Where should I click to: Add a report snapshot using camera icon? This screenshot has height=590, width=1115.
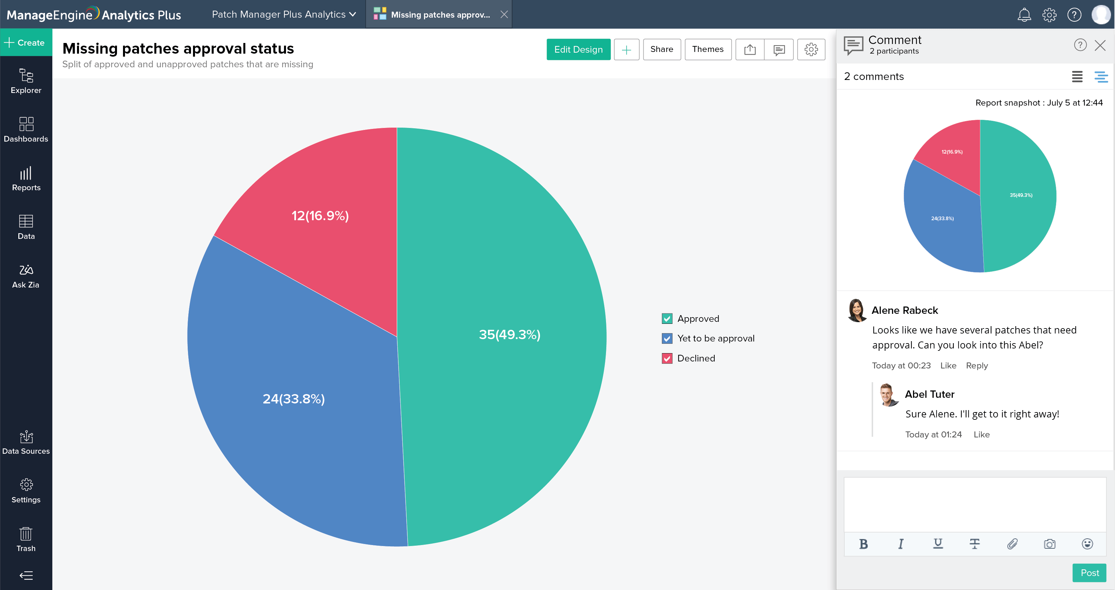pos(1049,544)
